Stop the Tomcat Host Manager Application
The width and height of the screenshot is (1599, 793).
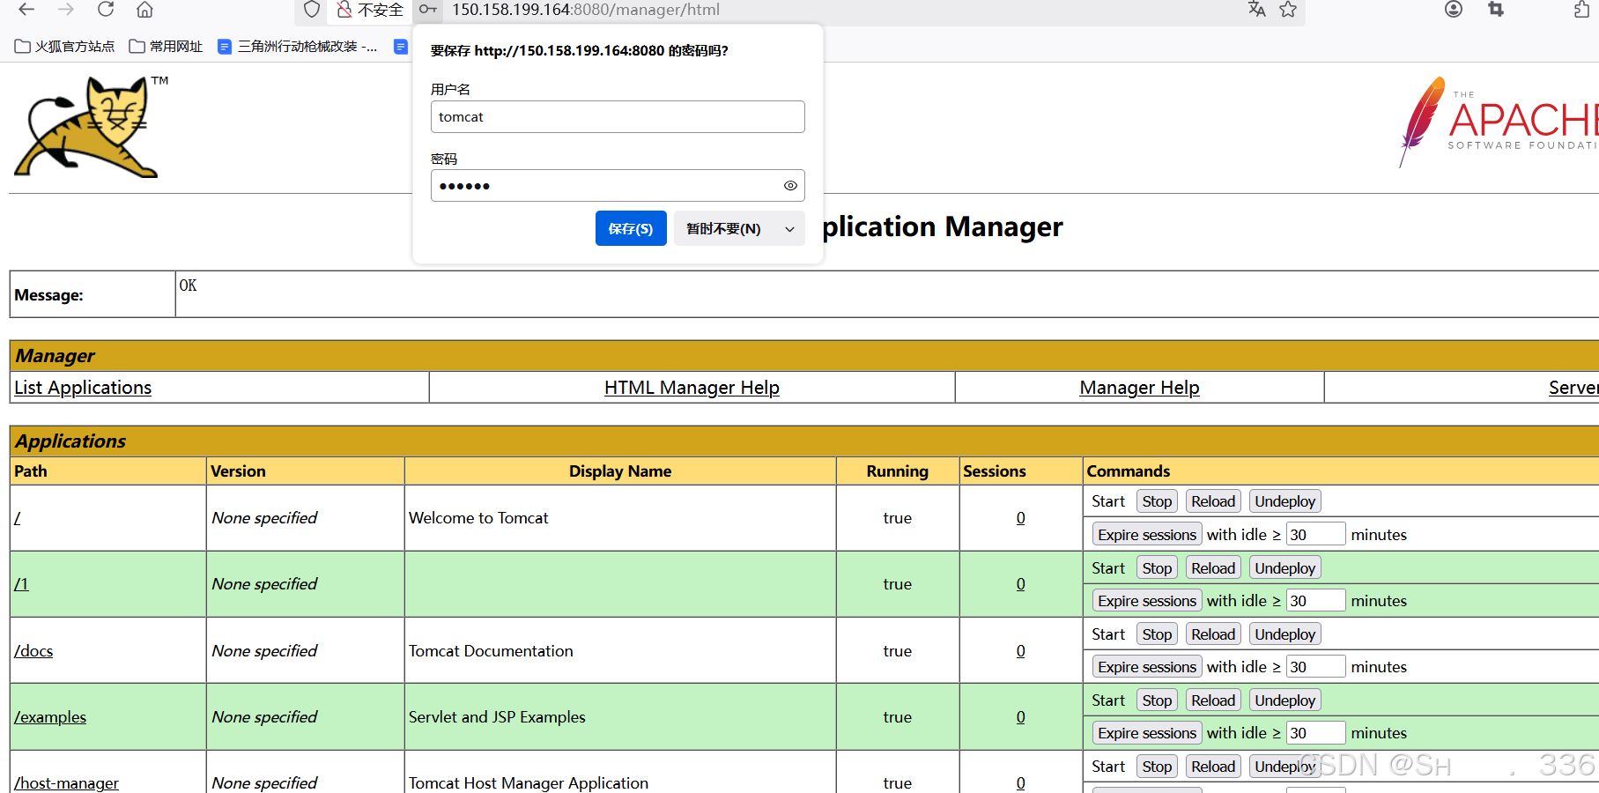(x=1157, y=767)
